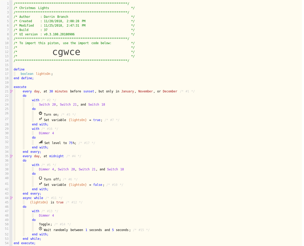Screen dimensions: 304x246
Task: Click the December month restriction
Action: coord(170,91)
